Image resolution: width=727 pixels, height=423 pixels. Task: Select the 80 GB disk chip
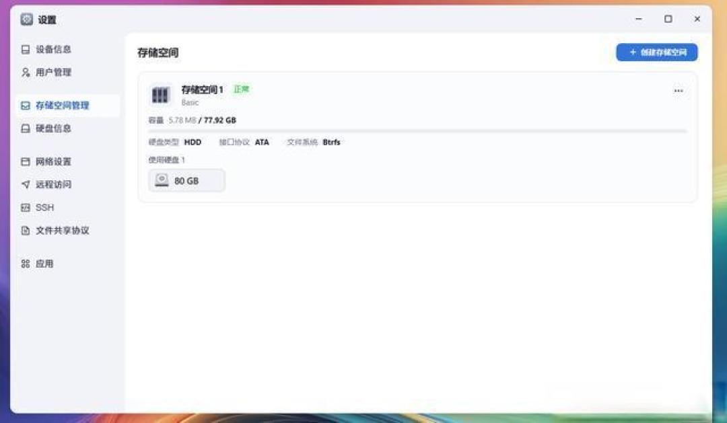pos(187,180)
